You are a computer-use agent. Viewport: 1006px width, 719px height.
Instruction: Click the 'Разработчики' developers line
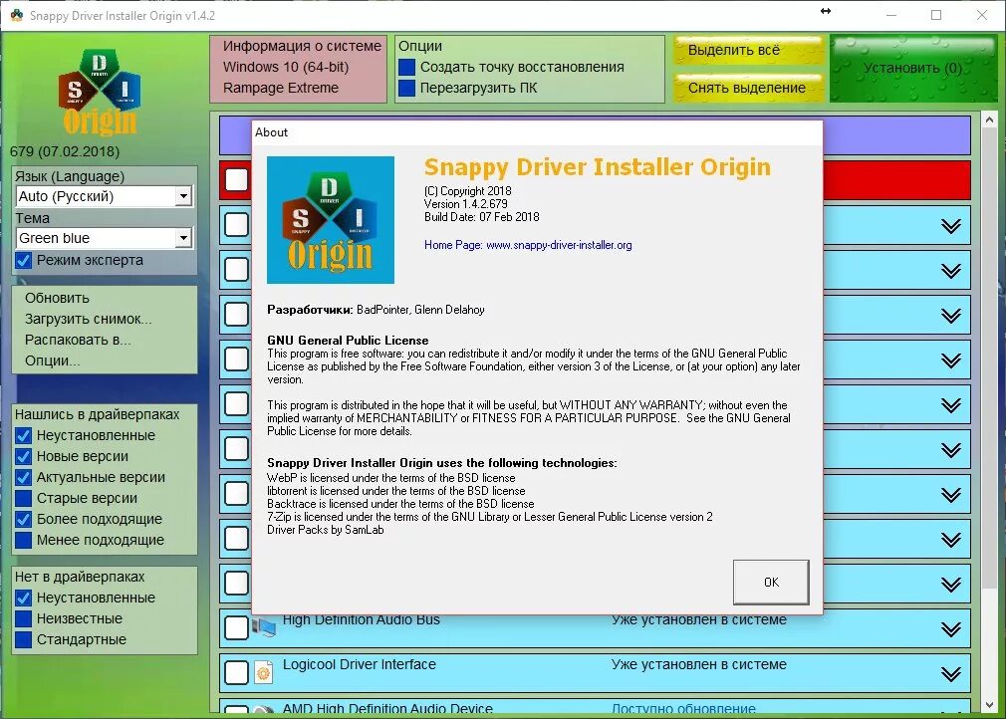coord(376,310)
